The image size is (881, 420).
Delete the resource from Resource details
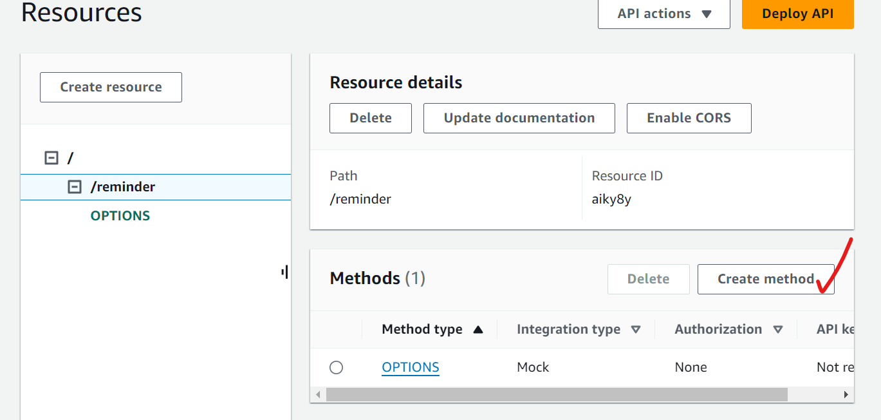[370, 118]
